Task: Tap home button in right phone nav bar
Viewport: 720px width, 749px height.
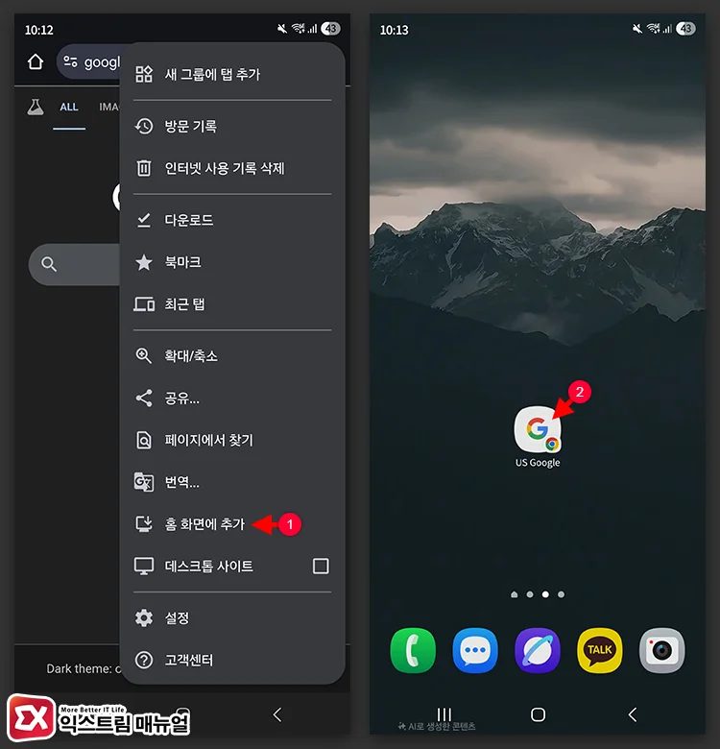Action: [539, 714]
